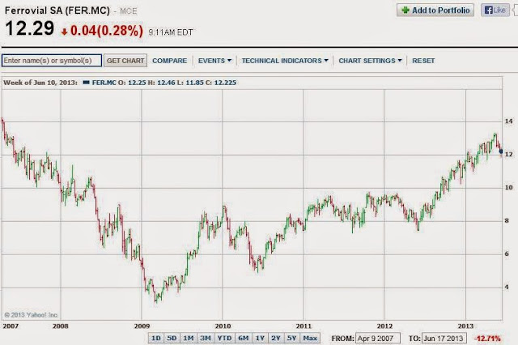Select the 1D time range
518x345 pixels.
pos(155,338)
